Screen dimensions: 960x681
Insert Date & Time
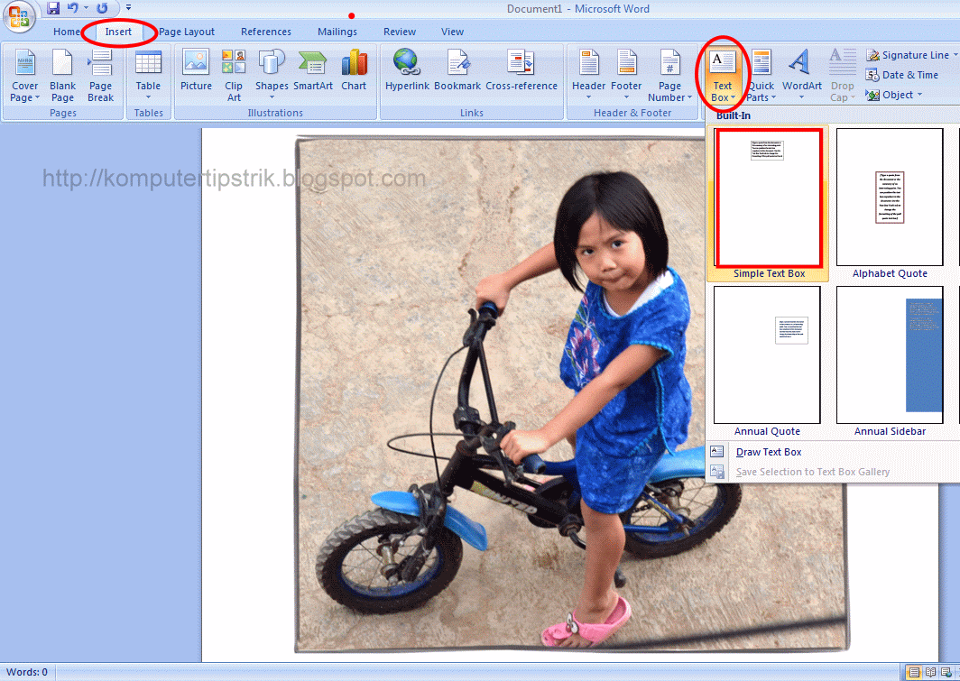[902, 75]
